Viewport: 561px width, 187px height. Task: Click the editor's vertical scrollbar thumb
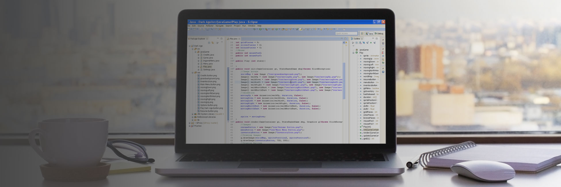point(344,81)
